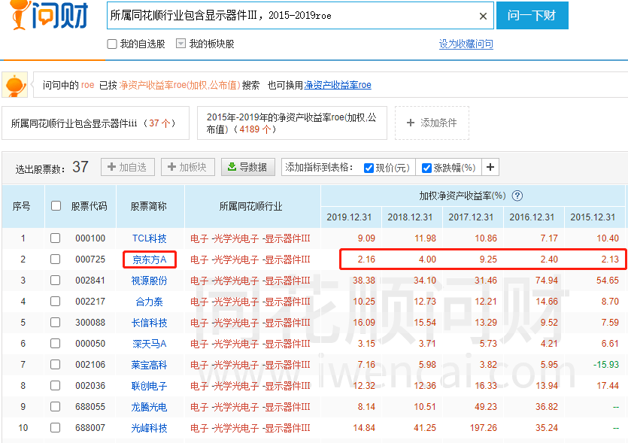The image size is (628, 443).
Task: Click the 序号 column header
Action: coord(21,206)
